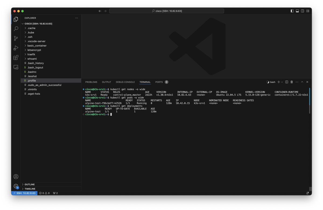Switch to the Debug Console tab

click(125, 82)
